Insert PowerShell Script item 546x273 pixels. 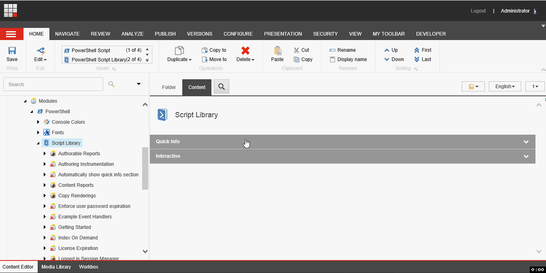coord(102,51)
